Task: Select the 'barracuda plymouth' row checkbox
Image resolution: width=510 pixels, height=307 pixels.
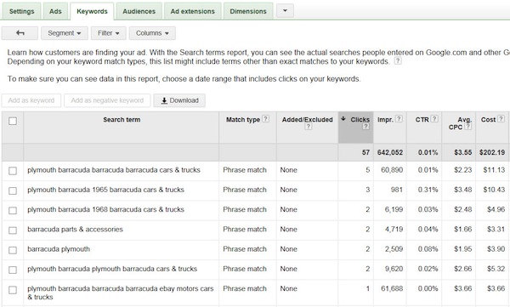Action: click(13, 250)
